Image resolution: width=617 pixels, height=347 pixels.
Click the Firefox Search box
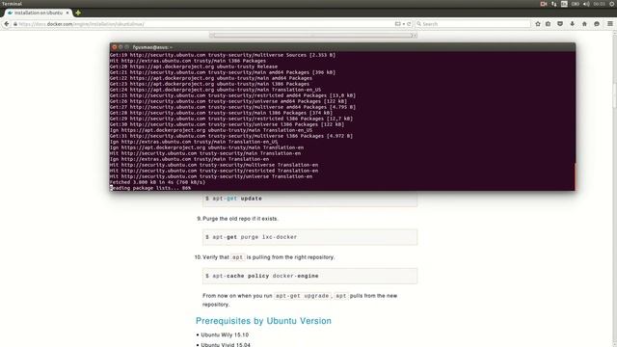pos(472,24)
